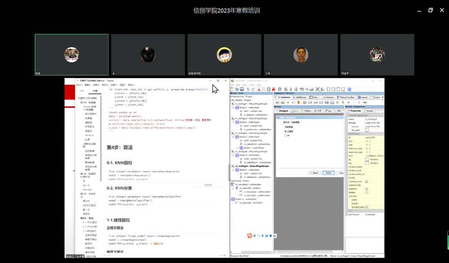Switch to the Python code tab
Image resolution: width=449 pixels, height=263 pixels.
306,111
